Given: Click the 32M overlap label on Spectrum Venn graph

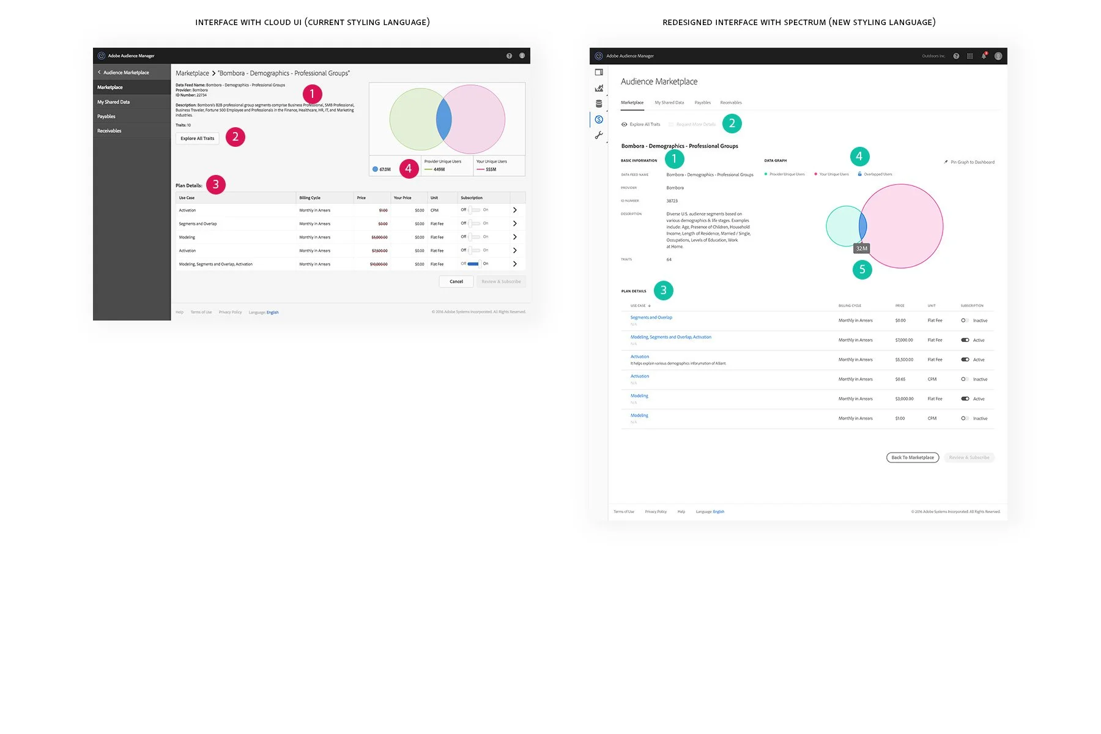Looking at the screenshot, I should [862, 248].
